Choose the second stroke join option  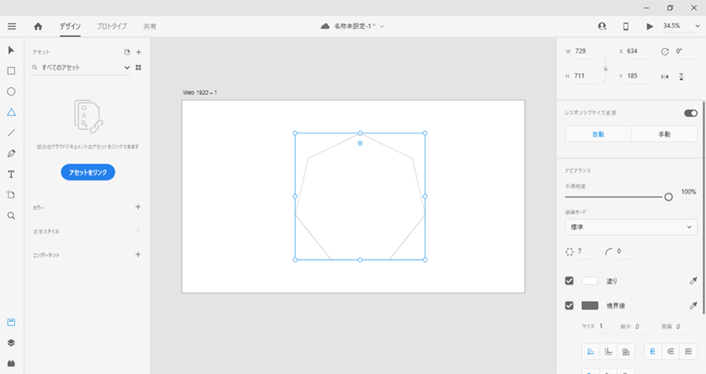coord(671,351)
